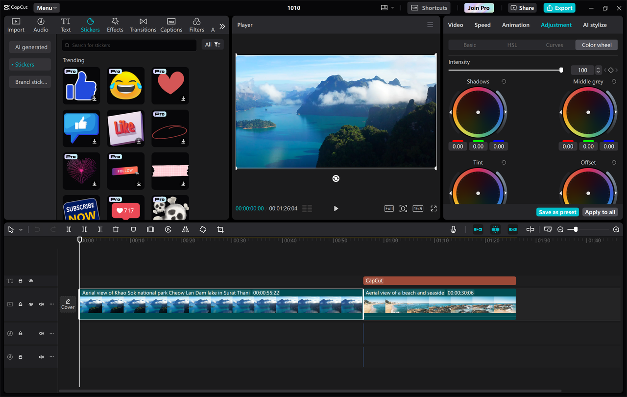Open the Player hamburger menu
Viewport: 627px width, 397px height.
click(x=430, y=25)
